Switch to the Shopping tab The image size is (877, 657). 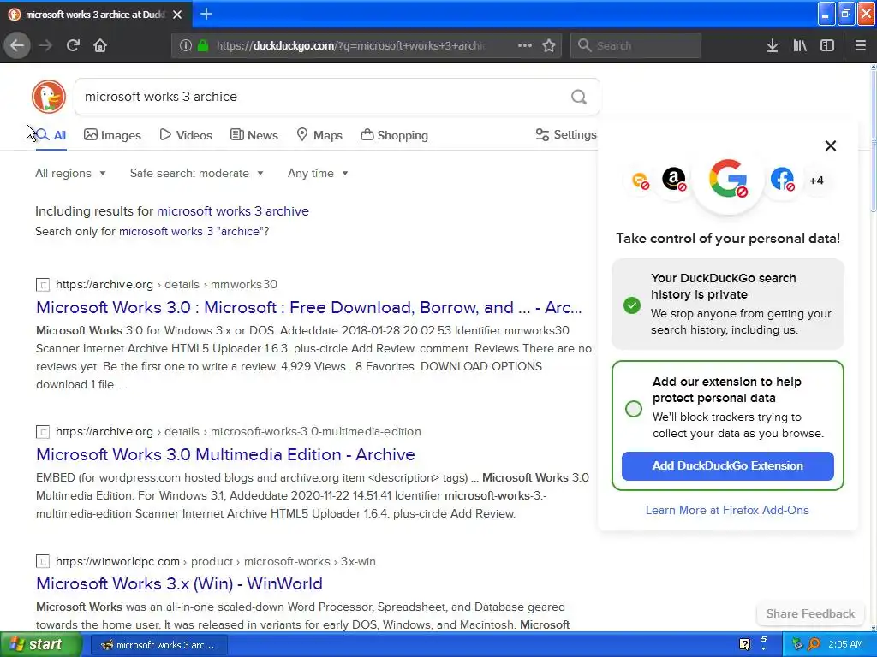point(394,135)
